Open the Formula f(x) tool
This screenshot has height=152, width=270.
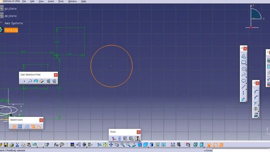pos(56,145)
